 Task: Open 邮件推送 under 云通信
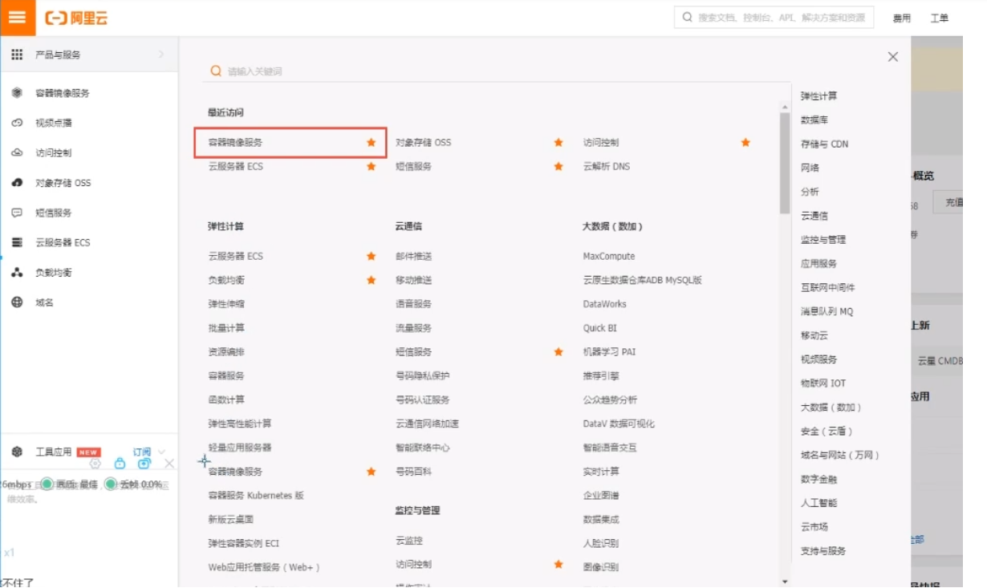tap(413, 256)
